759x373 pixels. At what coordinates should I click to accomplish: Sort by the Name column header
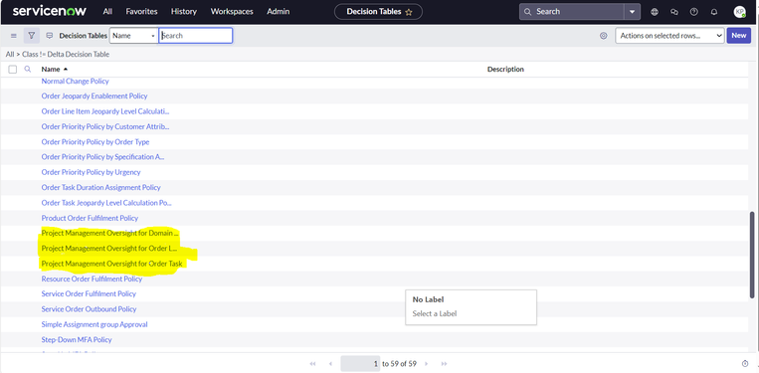[x=51, y=70]
